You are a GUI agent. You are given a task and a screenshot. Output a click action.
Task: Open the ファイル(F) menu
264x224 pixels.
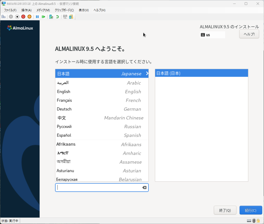tap(10, 10)
